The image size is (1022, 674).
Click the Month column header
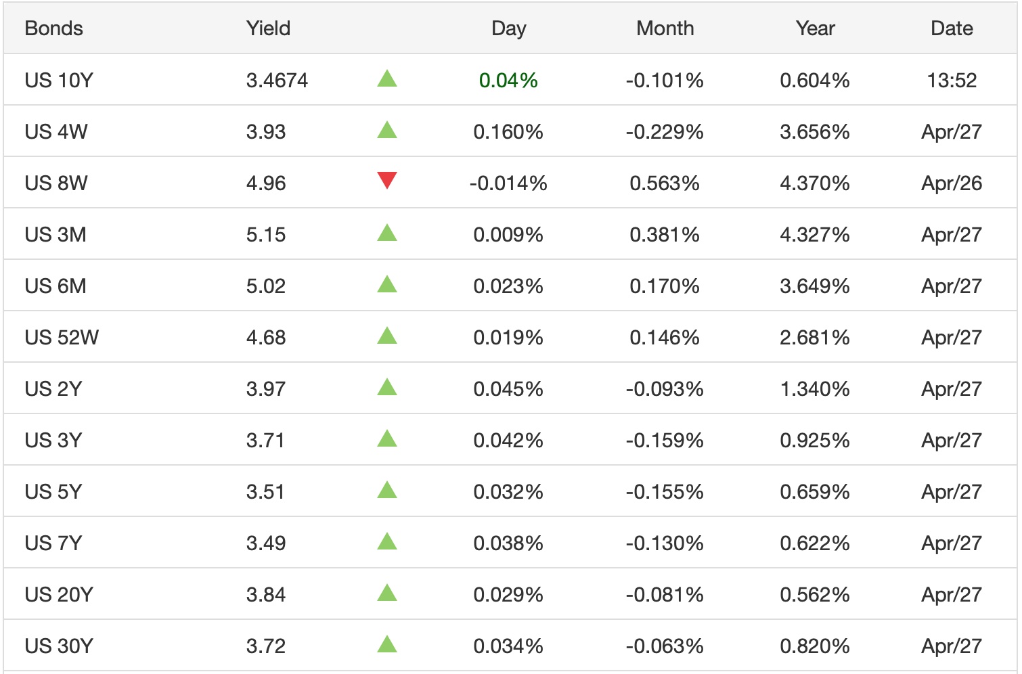tap(665, 28)
